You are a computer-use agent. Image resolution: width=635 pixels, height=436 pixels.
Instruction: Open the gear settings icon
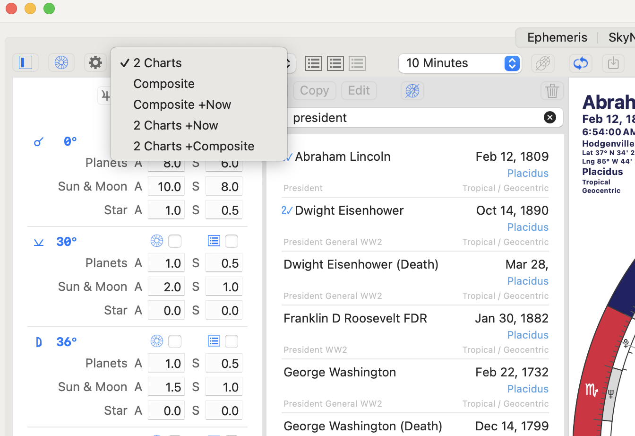click(95, 62)
